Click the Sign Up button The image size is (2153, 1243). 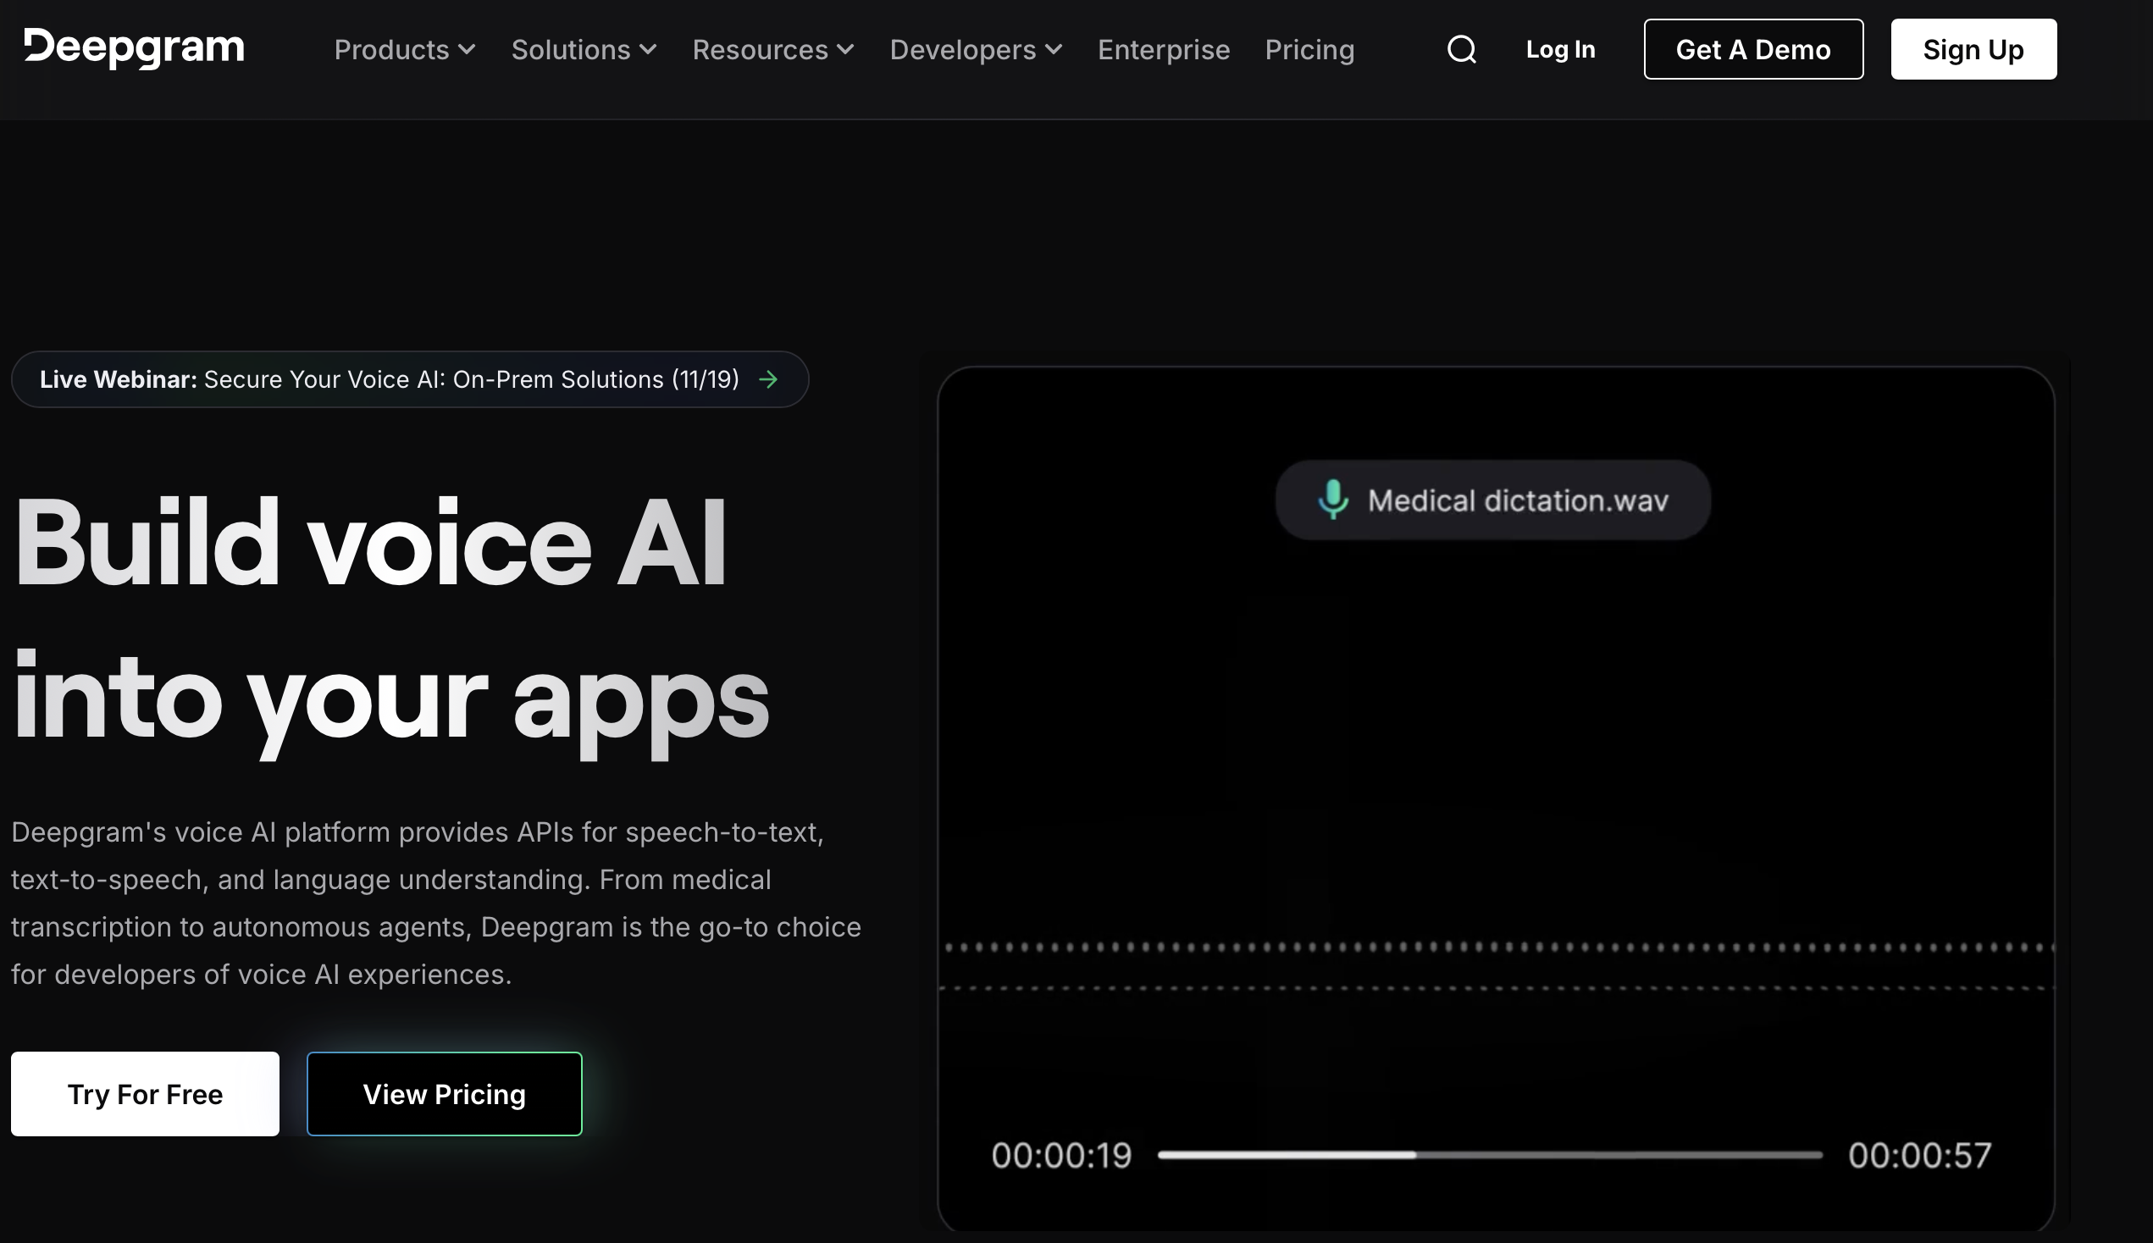pyautogui.click(x=1973, y=48)
